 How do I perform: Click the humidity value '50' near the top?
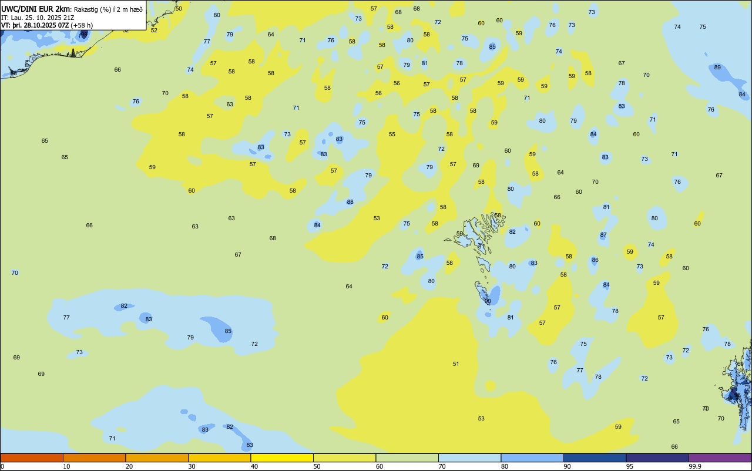click(x=179, y=9)
